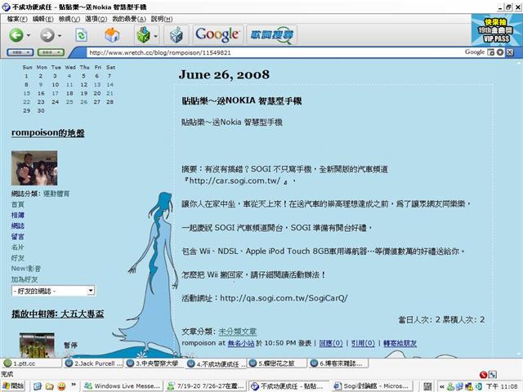
Task: Click the address bar URL field
Action: click(274, 52)
